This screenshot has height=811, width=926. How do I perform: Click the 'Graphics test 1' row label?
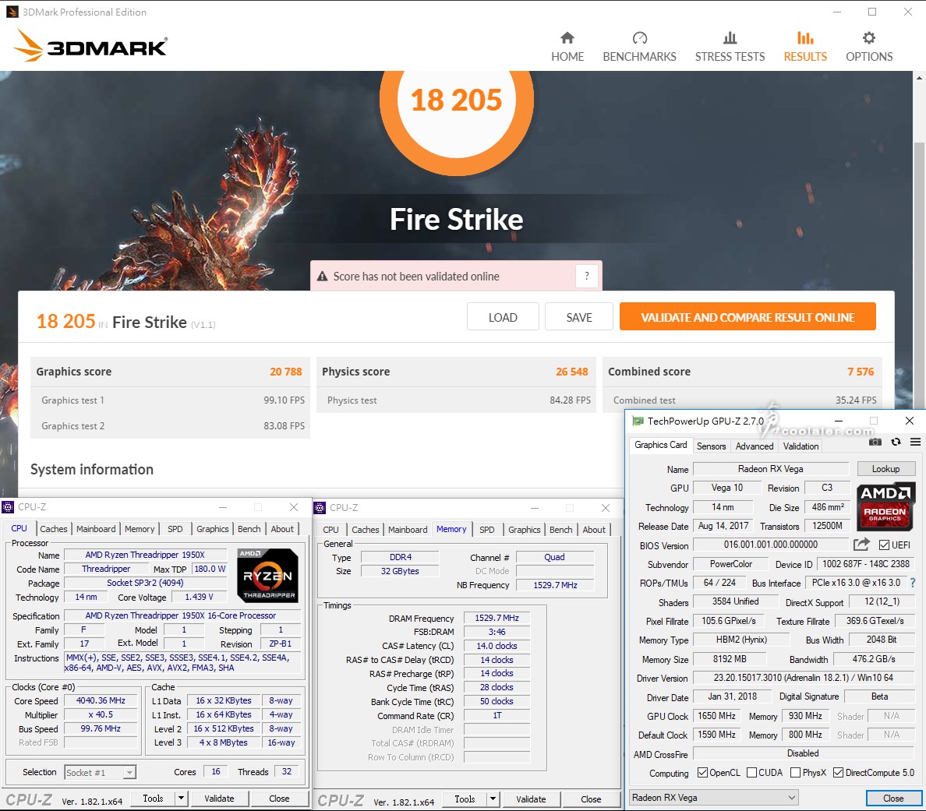click(x=72, y=400)
